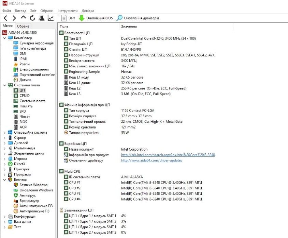Select the База даних tree item
This screenshot has width=288, height=238.
pos(19,222)
